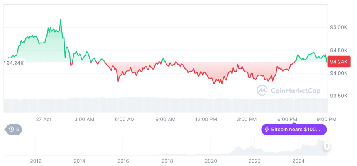Select 2020 on the history navigator
The image size is (357, 166).
(x=211, y=161)
